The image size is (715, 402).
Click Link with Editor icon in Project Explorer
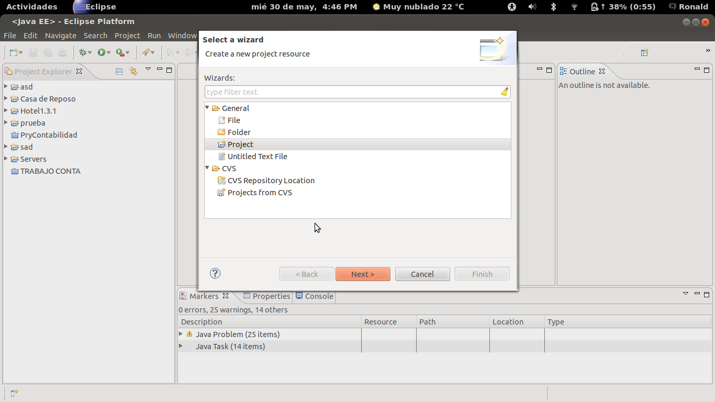pyautogui.click(x=133, y=71)
